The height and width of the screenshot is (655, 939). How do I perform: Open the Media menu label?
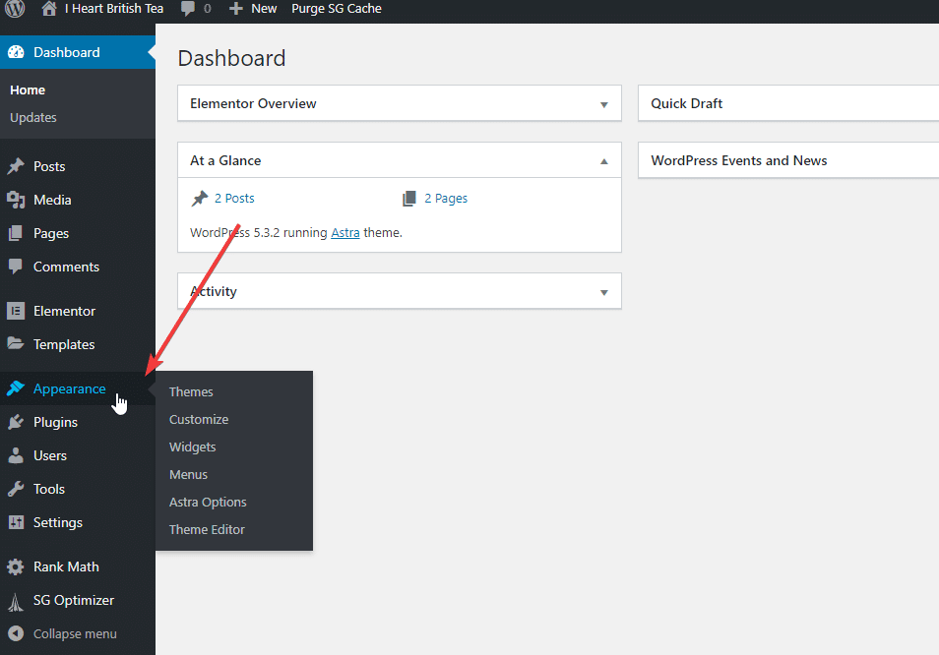point(52,200)
